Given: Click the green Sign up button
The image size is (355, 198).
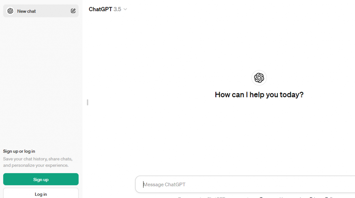Looking at the screenshot, I should (x=41, y=179).
